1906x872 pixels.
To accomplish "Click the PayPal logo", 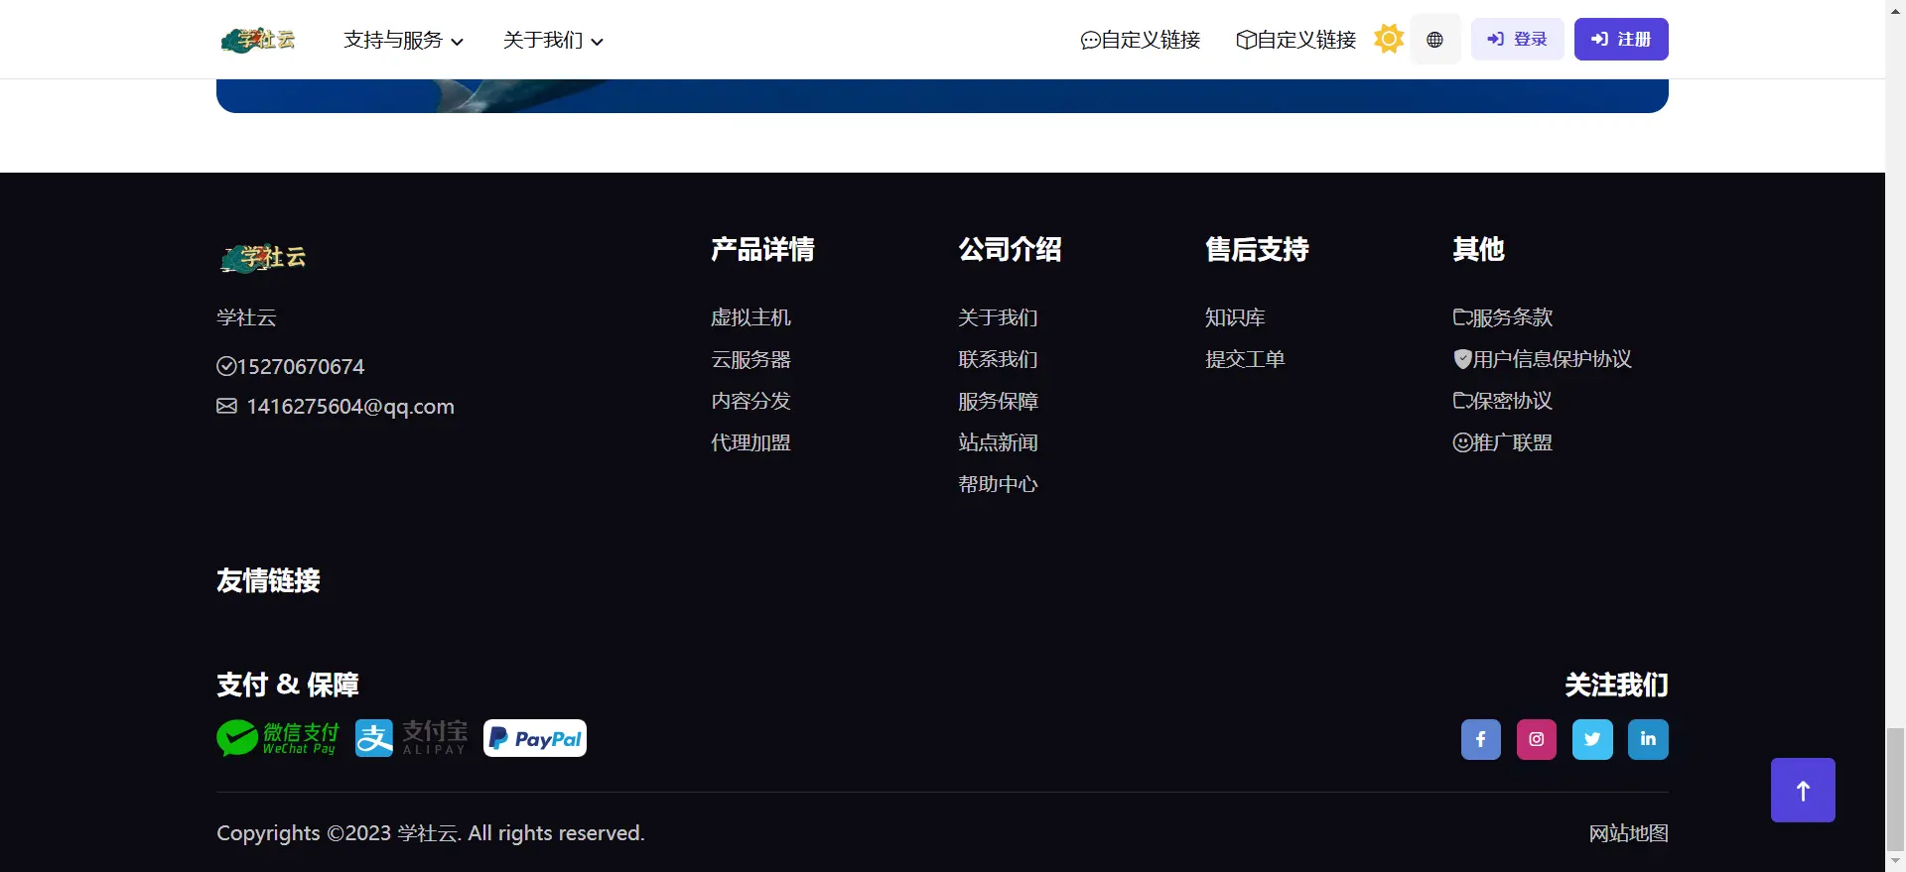I will pyautogui.click(x=535, y=738).
